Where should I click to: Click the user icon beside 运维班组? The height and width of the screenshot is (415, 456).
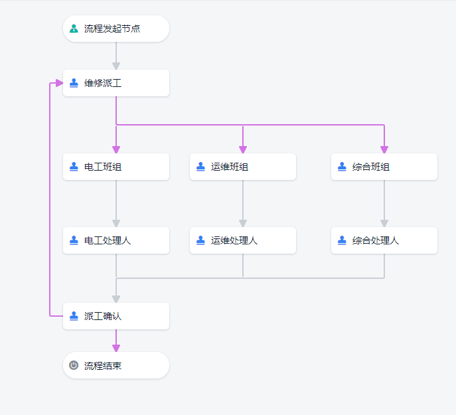pos(200,167)
